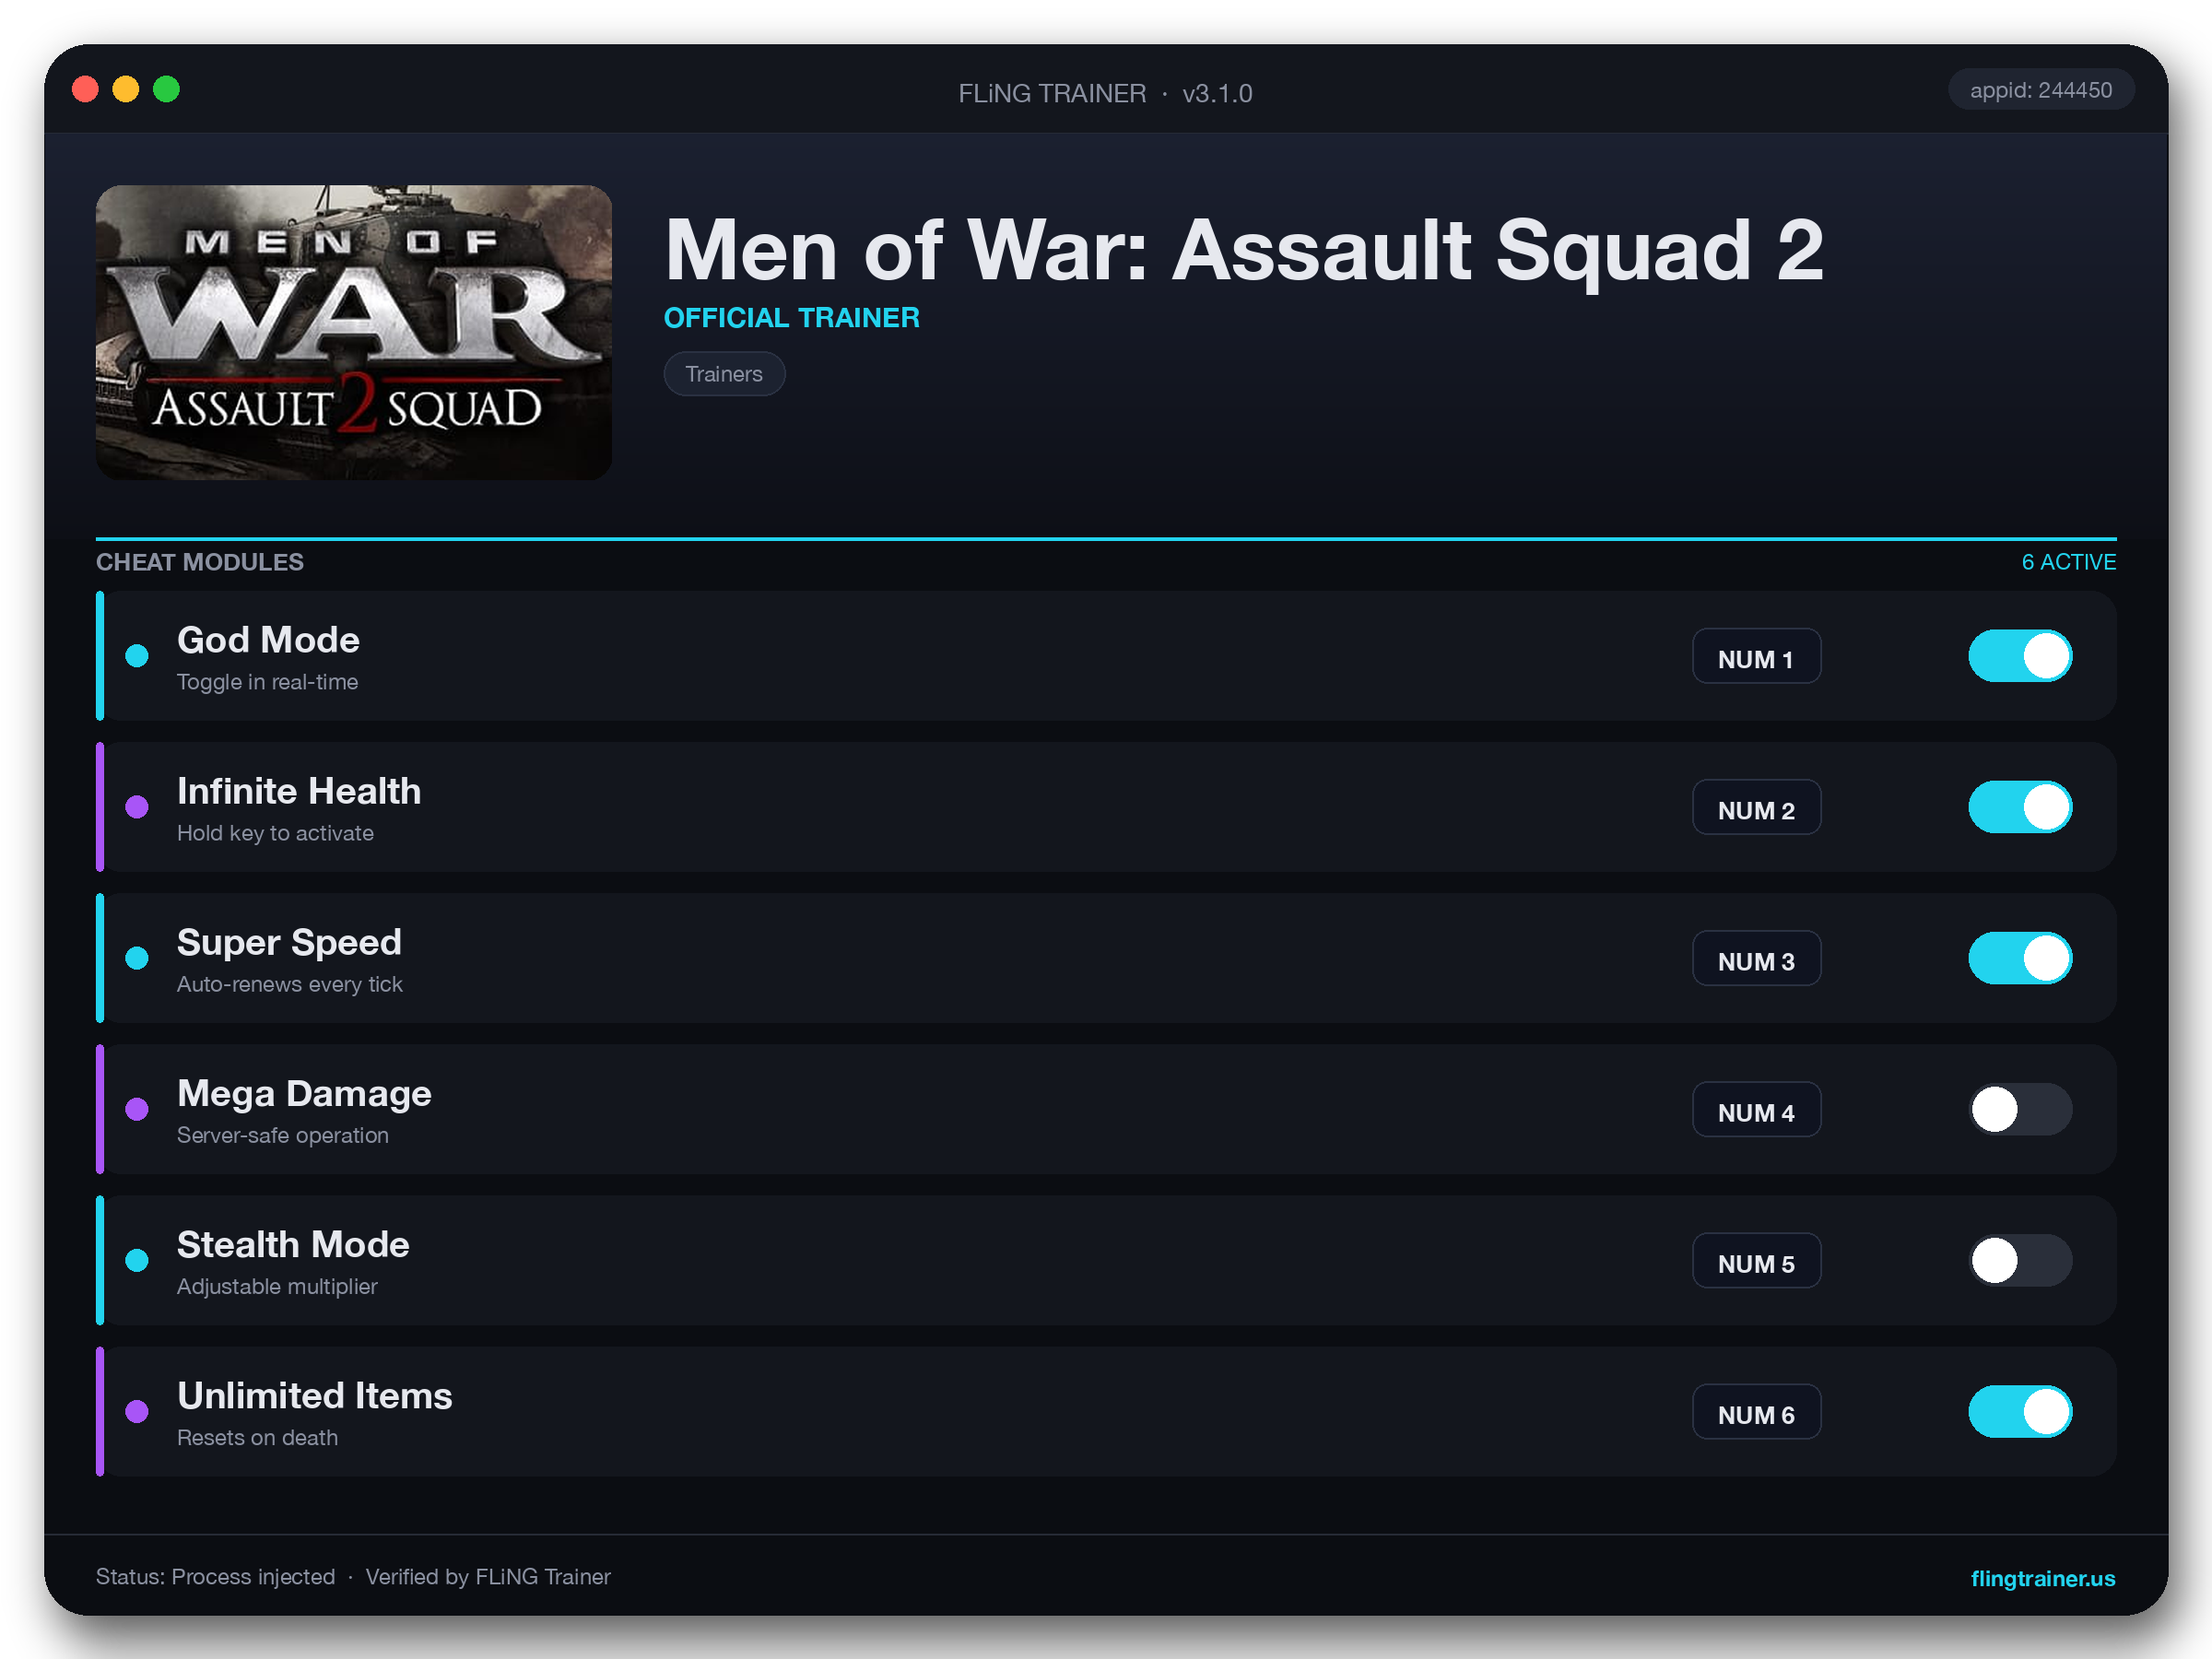Choose the NUM 5 hotkey badge
Viewport: 2212px width, 1659px height.
1756,1260
